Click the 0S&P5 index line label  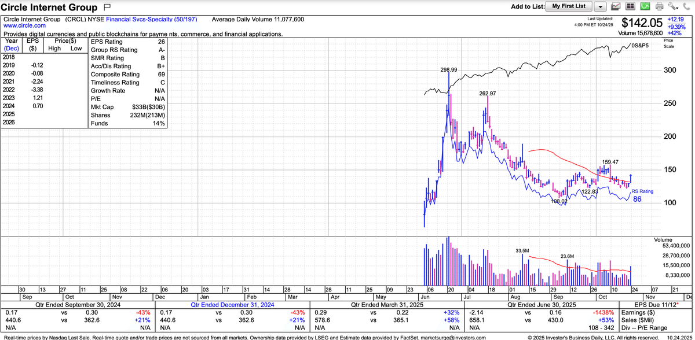coord(639,46)
